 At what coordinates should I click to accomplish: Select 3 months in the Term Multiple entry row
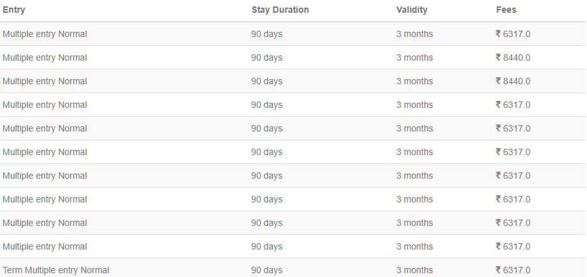click(414, 270)
